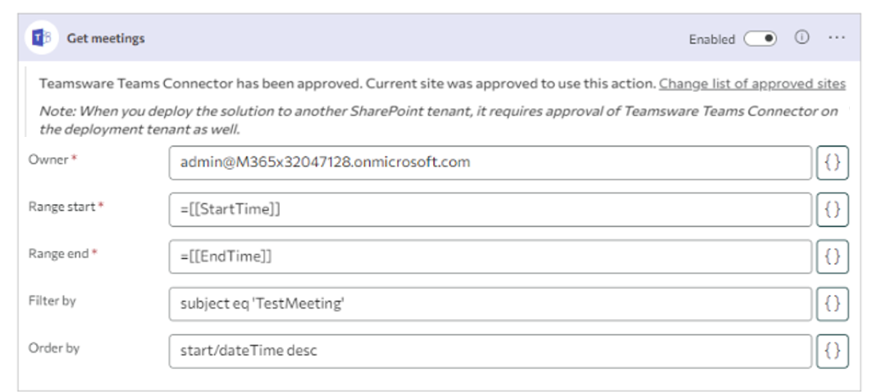Click the Enabled label text
Image resolution: width=872 pixels, height=392 pixels.
[x=712, y=39]
